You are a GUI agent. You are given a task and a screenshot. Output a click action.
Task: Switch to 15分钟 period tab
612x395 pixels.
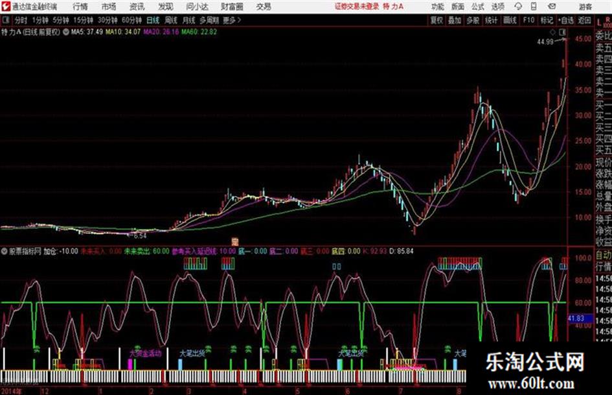coord(84,20)
